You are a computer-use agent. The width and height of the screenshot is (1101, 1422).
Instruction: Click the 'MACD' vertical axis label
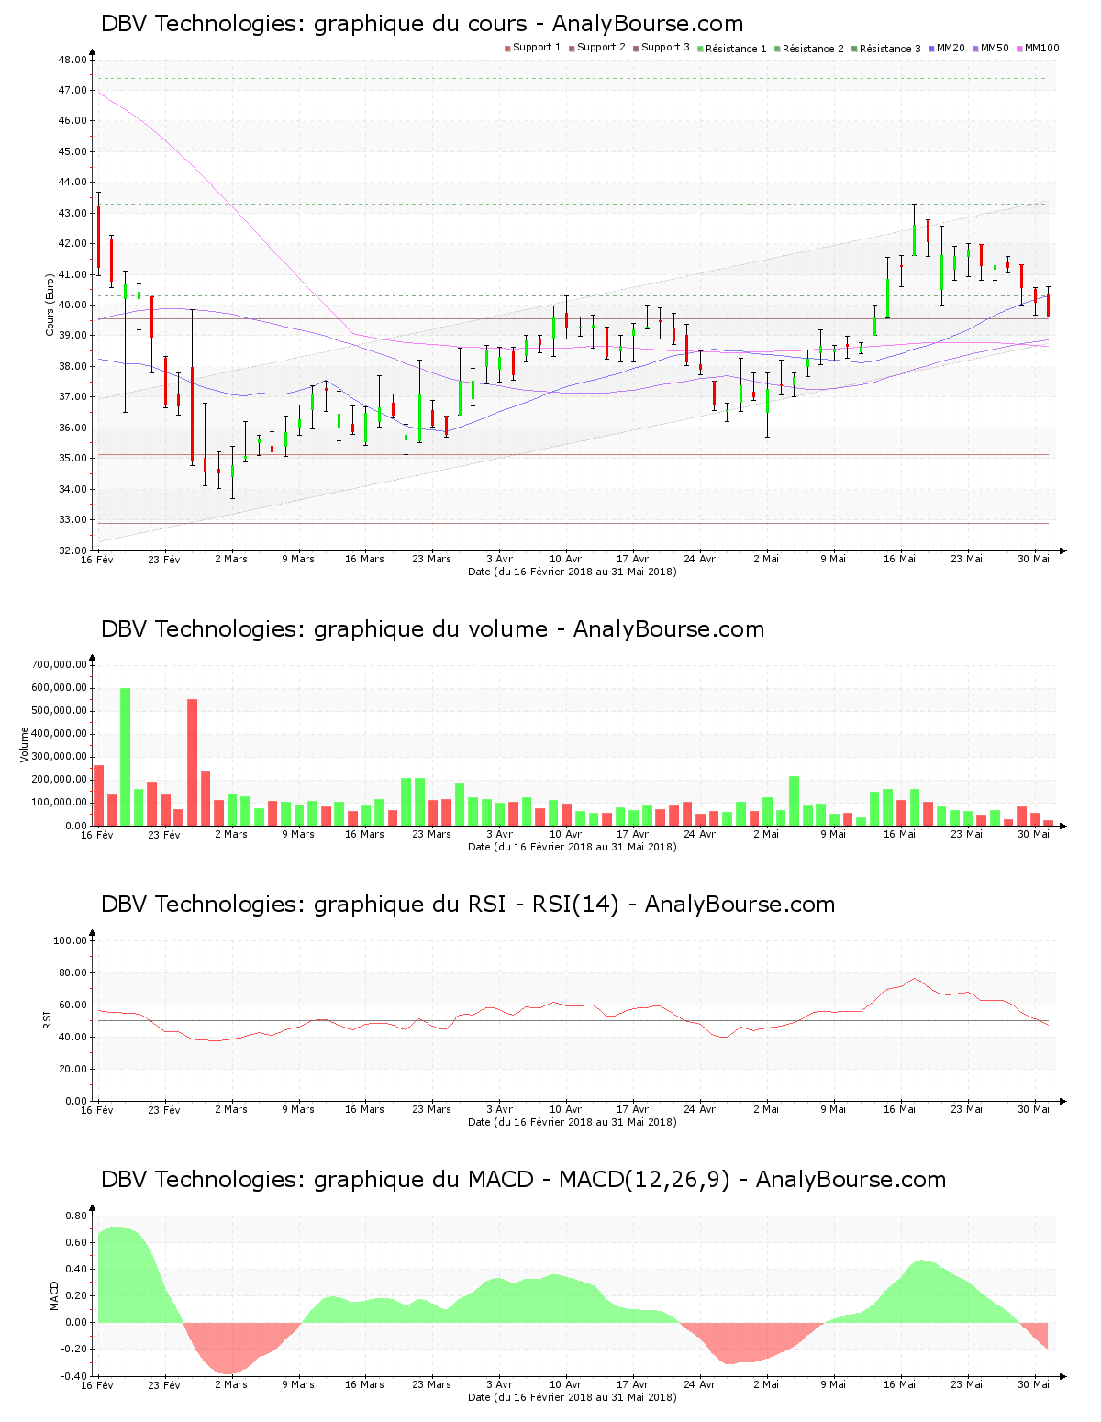coord(54,1295)
